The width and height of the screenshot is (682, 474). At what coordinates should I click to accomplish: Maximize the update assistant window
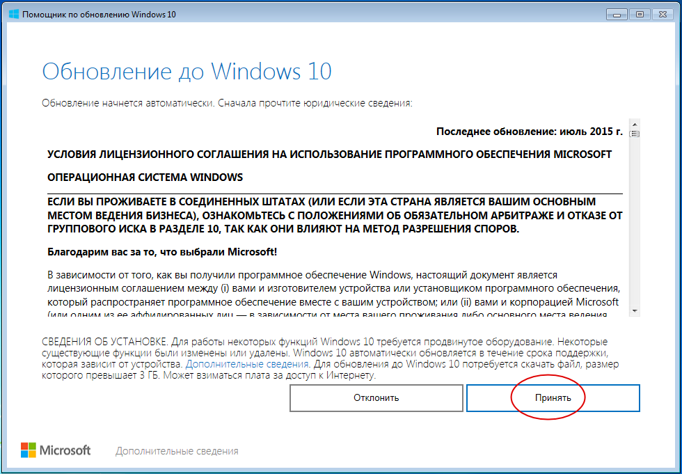click(x=640, y=15)
